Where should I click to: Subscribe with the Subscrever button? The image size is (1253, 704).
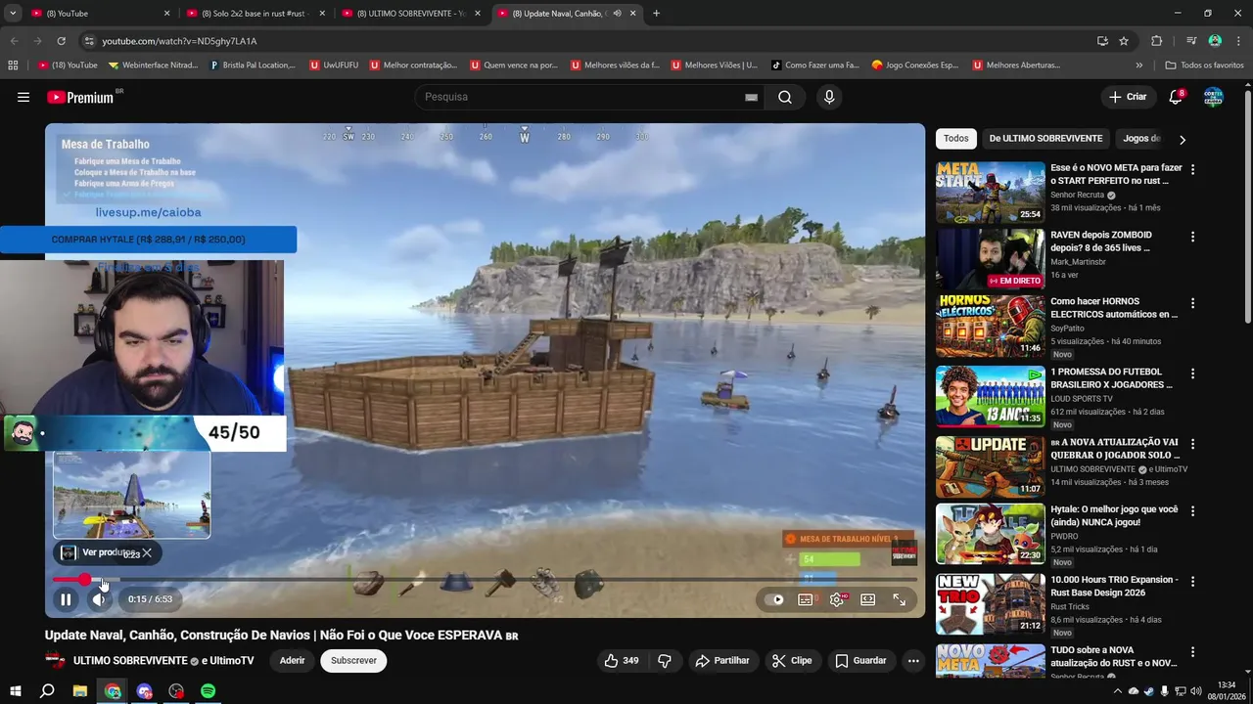coord(353,661)
